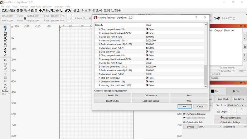Click the Delete trash icon in toolbar
Image resolution: width=247 pixels, height=139 pixels.
coord(36,10)
